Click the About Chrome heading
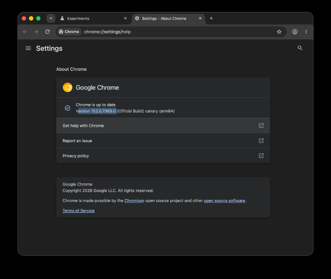The image size is (331, 279). (x=71, y=69)
